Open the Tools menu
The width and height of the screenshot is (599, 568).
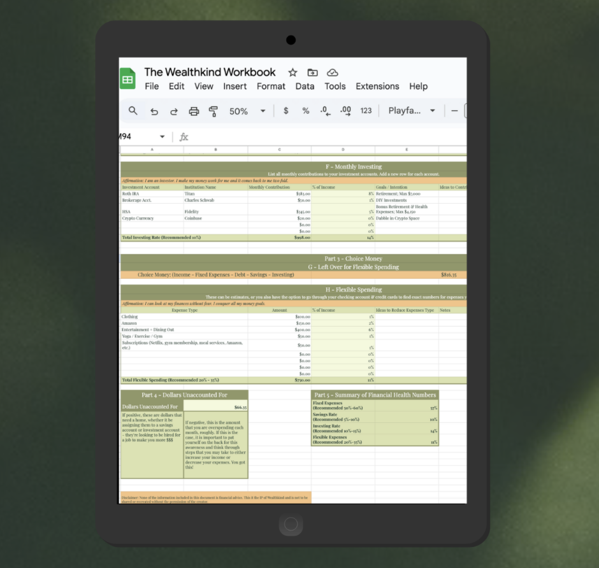point(335,86)
